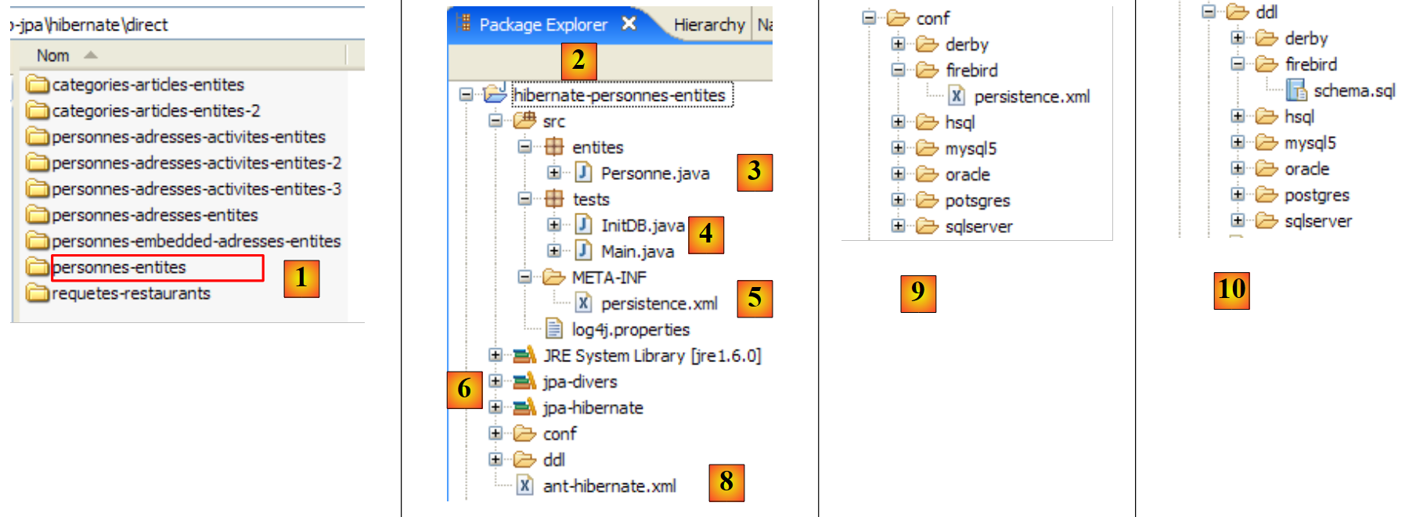Image resolution: width=1409 pixels, height=517 pixels.
Task: Collapse the hibernate-personnes-entites project node
Action: click(466, 95)
